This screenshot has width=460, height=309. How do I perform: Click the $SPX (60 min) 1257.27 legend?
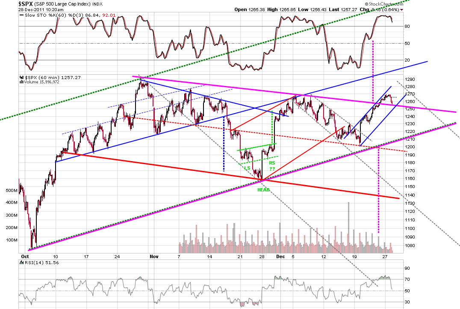pos(53,78)
